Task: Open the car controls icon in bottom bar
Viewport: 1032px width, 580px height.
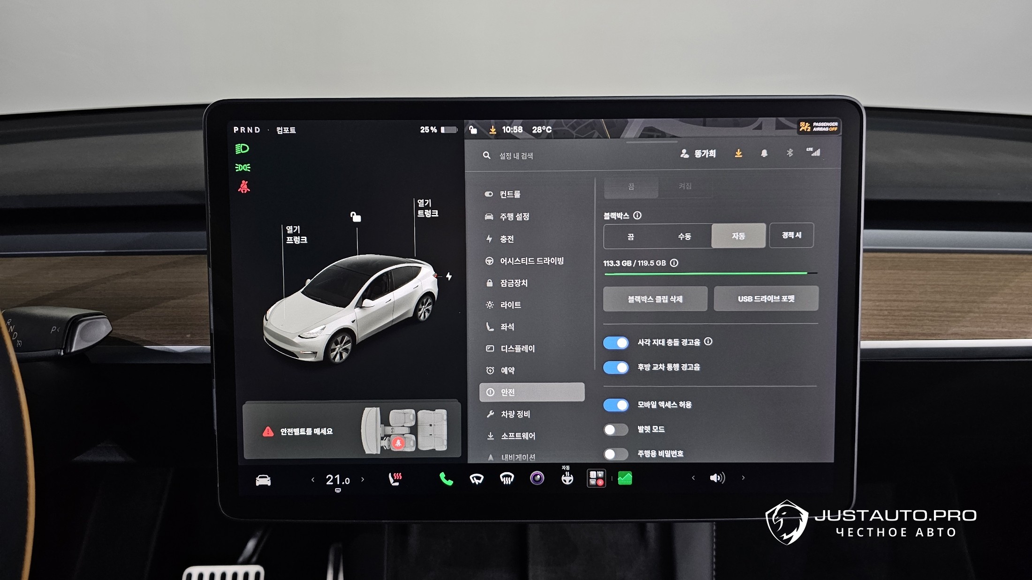Action: (263, 480)
